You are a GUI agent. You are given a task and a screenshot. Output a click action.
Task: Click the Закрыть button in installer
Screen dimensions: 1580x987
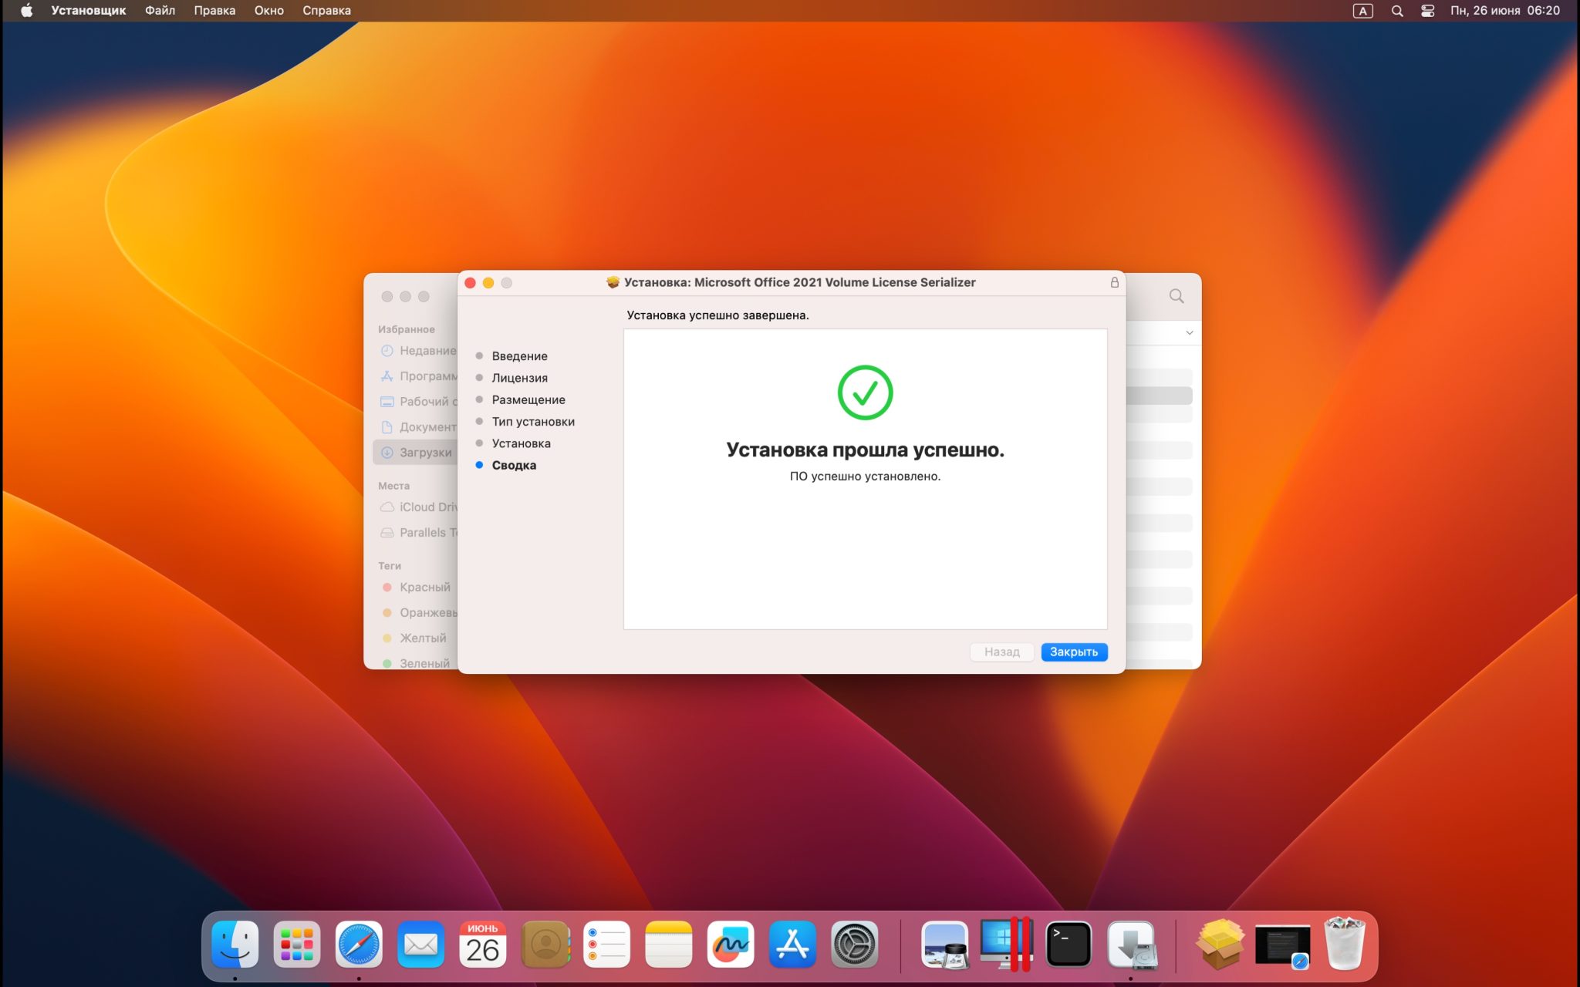coord(1074,652)
